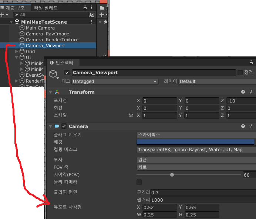Collapse the Camera component foldout

51,126
